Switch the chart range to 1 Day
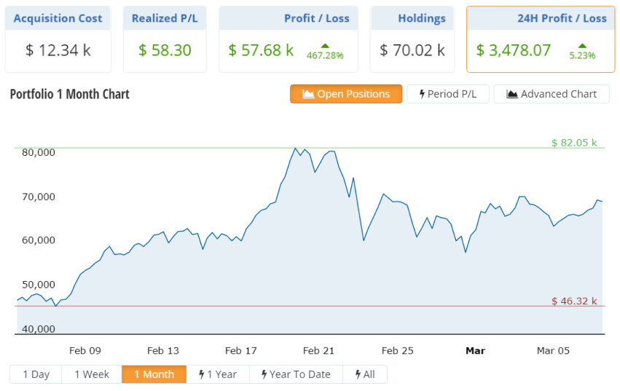Image resolution: width=620 pixels, height=391 pixels. pyautogui.click(x=36, y=374)
